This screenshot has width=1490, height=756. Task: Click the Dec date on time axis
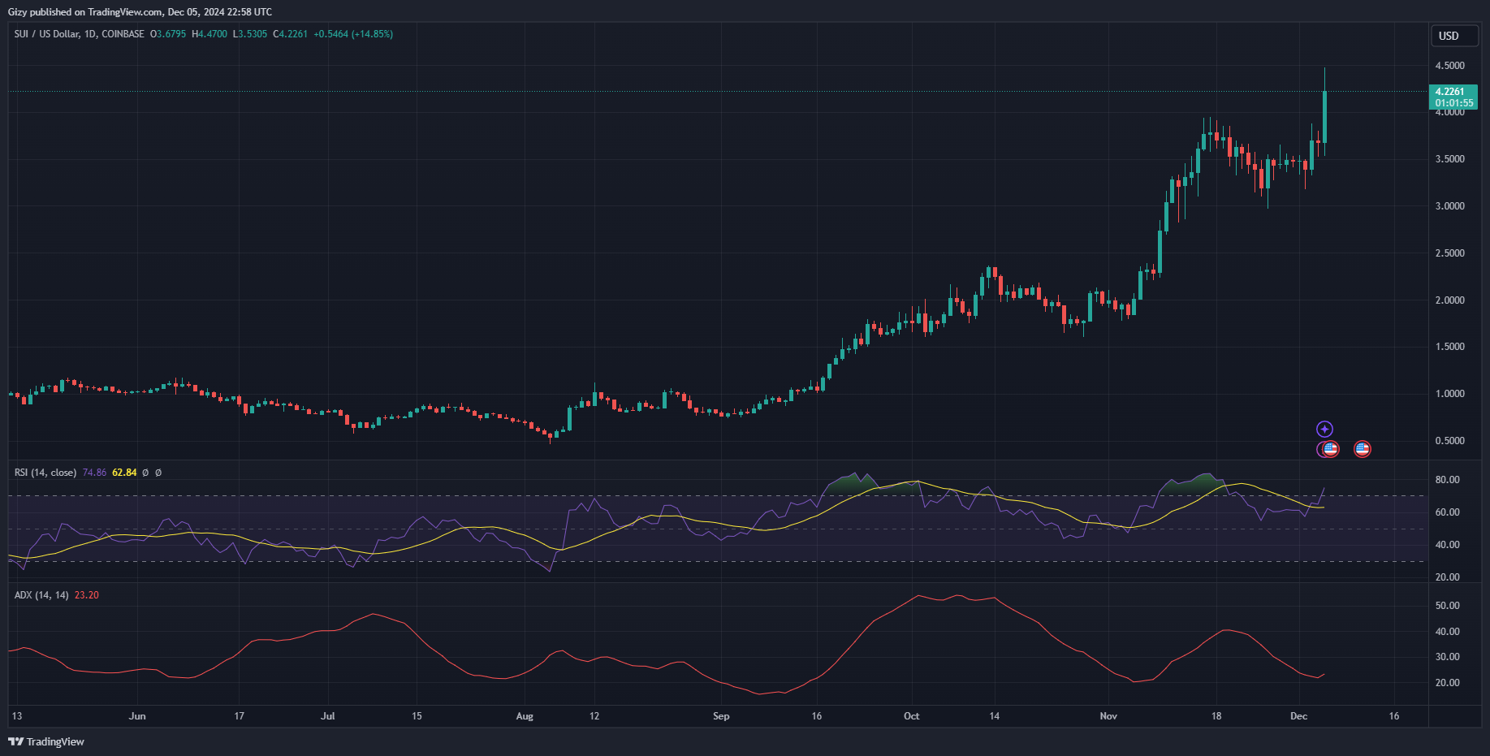pos(1299,716)
